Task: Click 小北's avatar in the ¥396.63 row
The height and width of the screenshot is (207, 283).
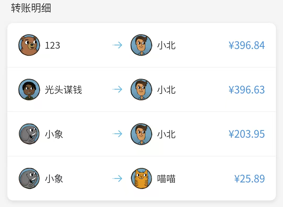Action: (141, 89)
